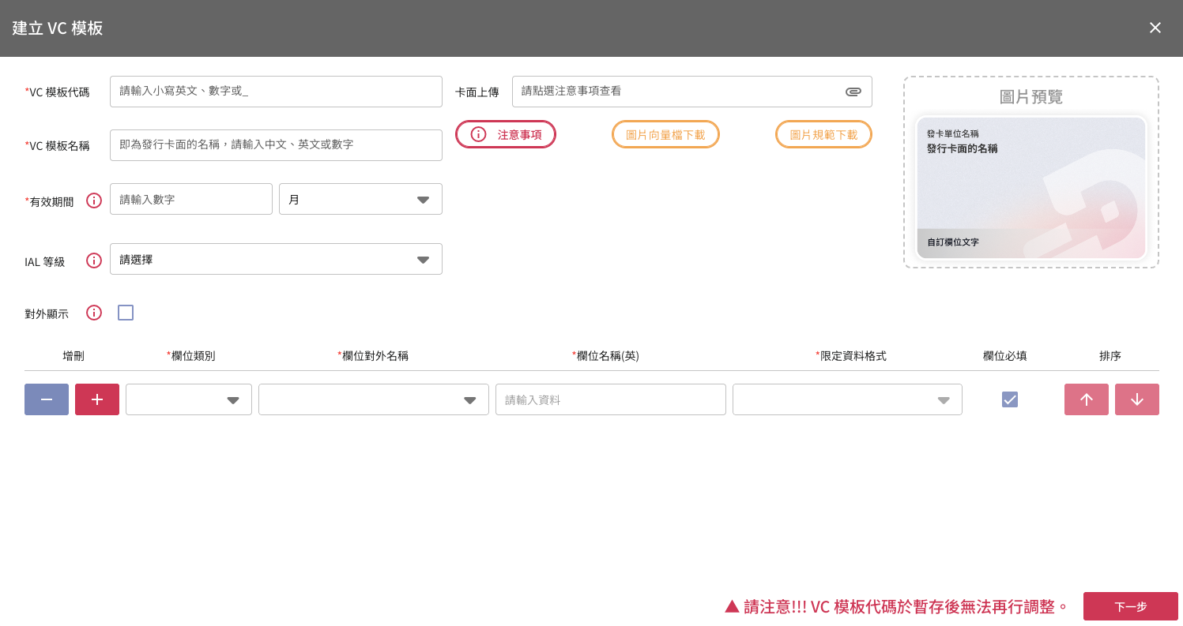Remove field row with minus button
The width and height of the screenshot is (1183, 626).
[47, 399]
